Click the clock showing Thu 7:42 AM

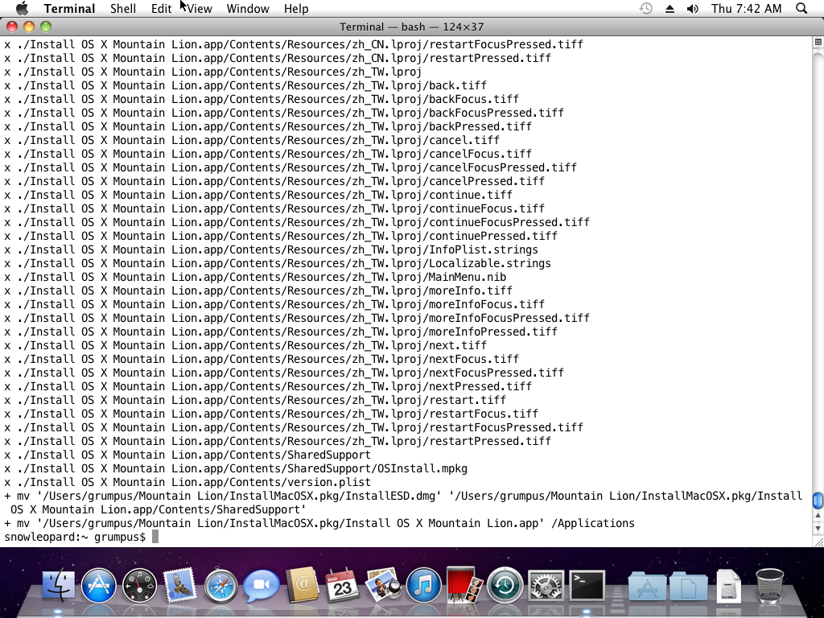point(746,8)
